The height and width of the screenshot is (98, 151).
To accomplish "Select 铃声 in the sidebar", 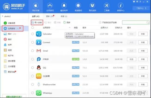I will click(x=8, y=45).
